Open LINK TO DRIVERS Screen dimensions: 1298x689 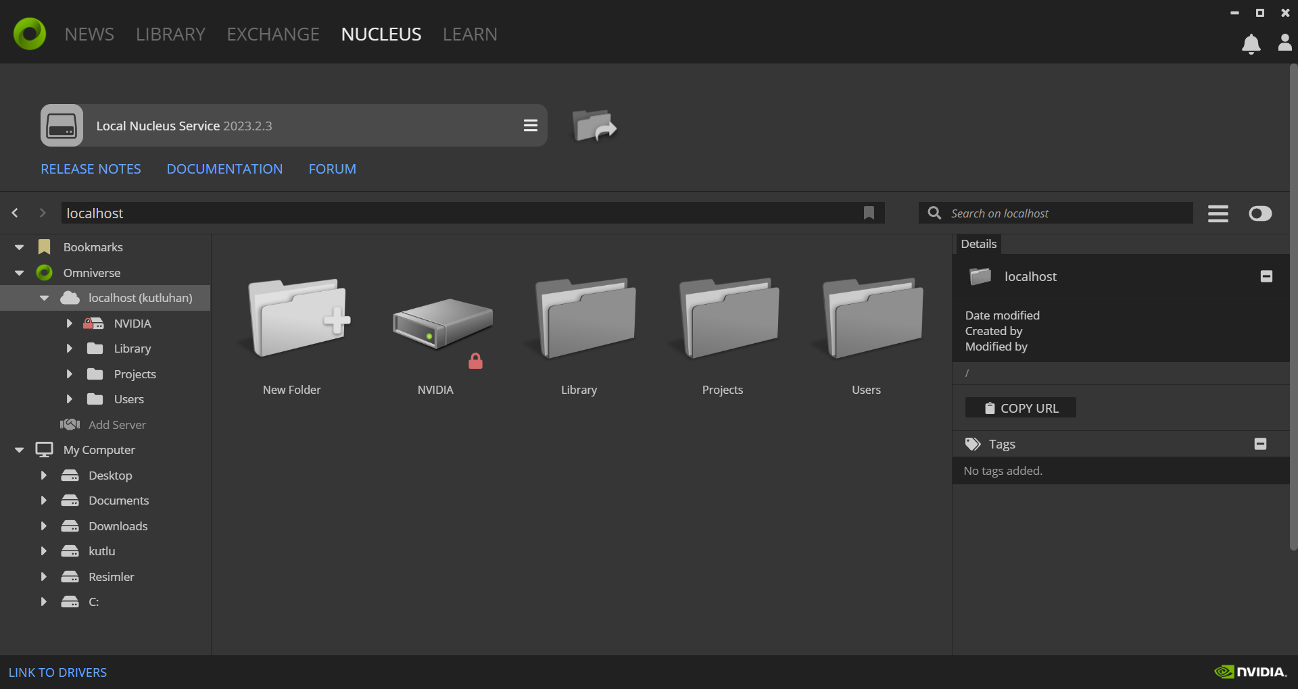[x=57, y=672]
